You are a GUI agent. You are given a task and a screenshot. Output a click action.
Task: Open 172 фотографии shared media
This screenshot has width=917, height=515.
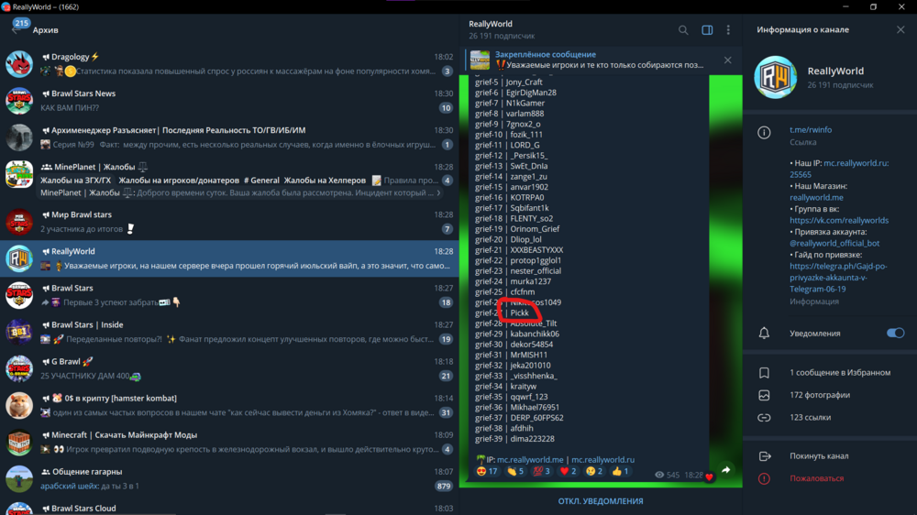[x=820, y=395]
